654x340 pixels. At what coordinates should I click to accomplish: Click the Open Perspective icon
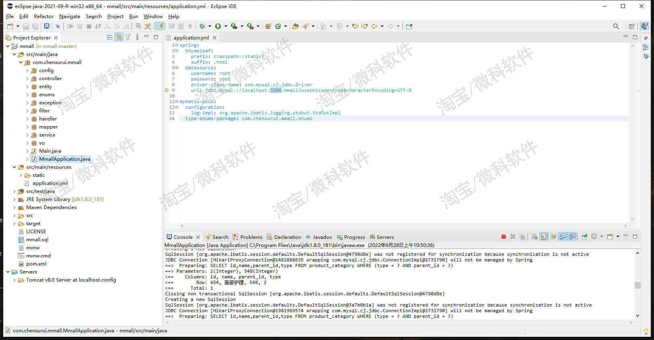coord(632,26)
